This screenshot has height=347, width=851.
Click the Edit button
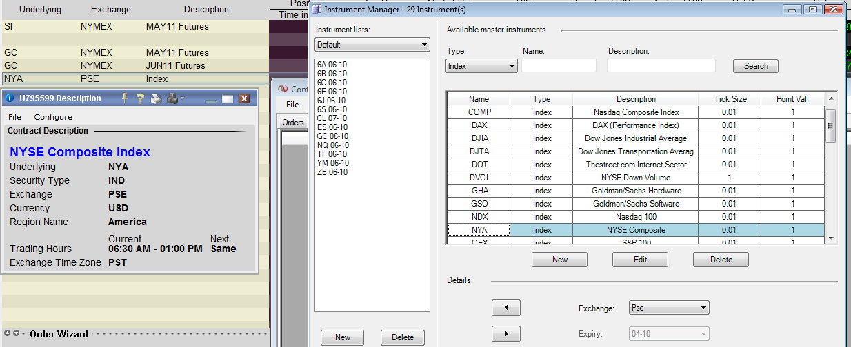coord(640,260)
